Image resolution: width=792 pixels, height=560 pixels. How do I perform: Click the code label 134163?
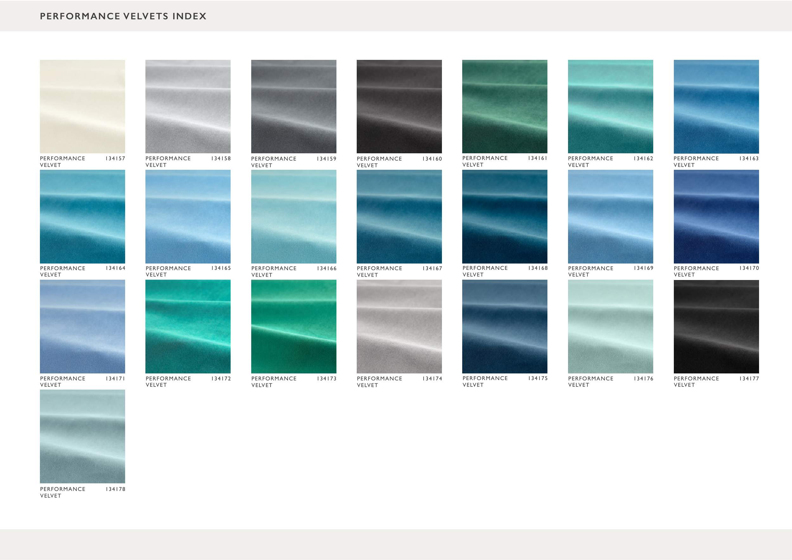(x=749, y=159)
